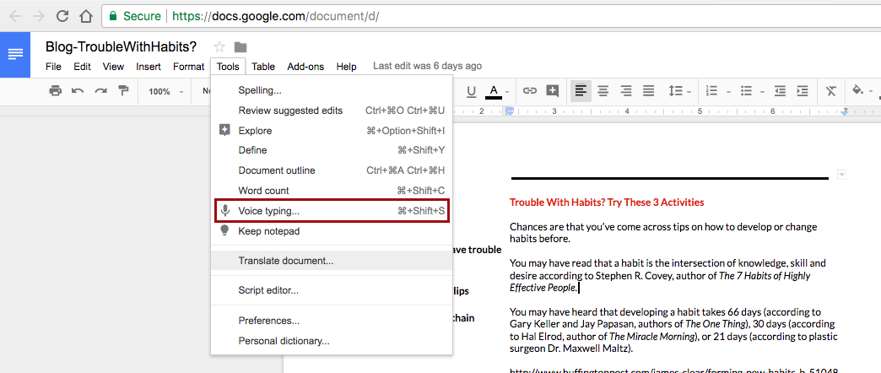Print the document with printer icon
This screenshot has height=373, width=881.
point(55,90)
